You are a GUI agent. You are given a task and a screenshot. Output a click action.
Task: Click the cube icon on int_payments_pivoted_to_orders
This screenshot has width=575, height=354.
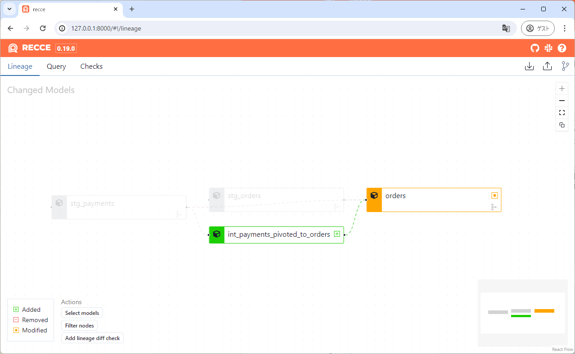click(216, 234)
